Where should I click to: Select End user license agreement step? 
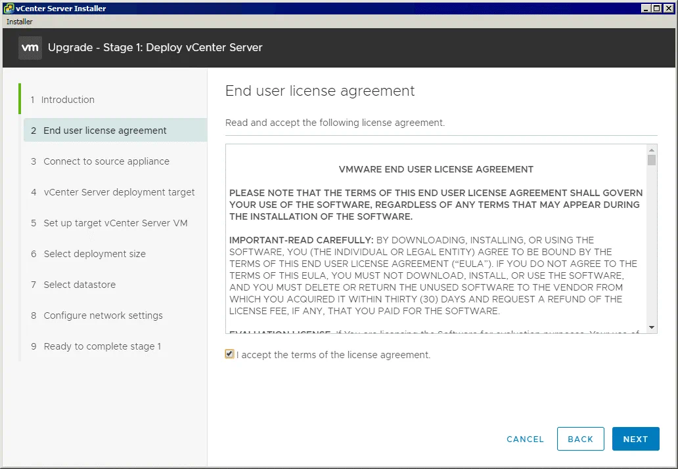[x=105, y=131]
